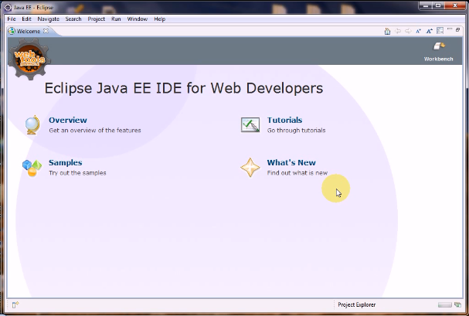The height and width of the screenshot is (316, 469).
Task: Open the What's New link
Action: click(x=291, y=162)
